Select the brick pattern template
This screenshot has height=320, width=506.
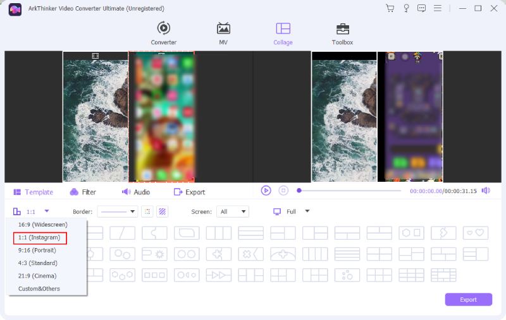pyautogui.click(x=443, y=276)
